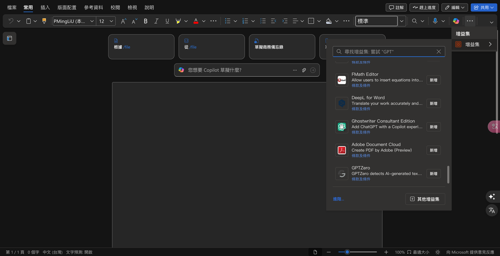Image resolution: width=500 pixels, height=256 pixels.
Task: Click the Undo icon
Action: [x=11, y=21]
